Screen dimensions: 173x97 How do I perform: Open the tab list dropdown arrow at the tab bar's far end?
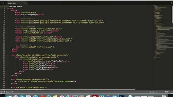171,3
